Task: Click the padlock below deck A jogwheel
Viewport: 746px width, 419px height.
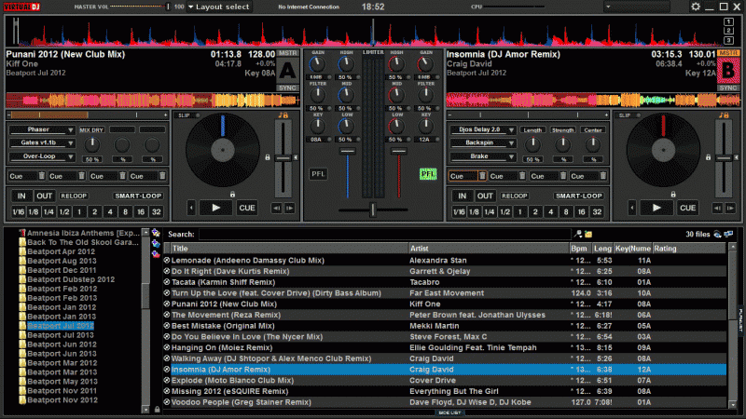Action: [232, 195]
